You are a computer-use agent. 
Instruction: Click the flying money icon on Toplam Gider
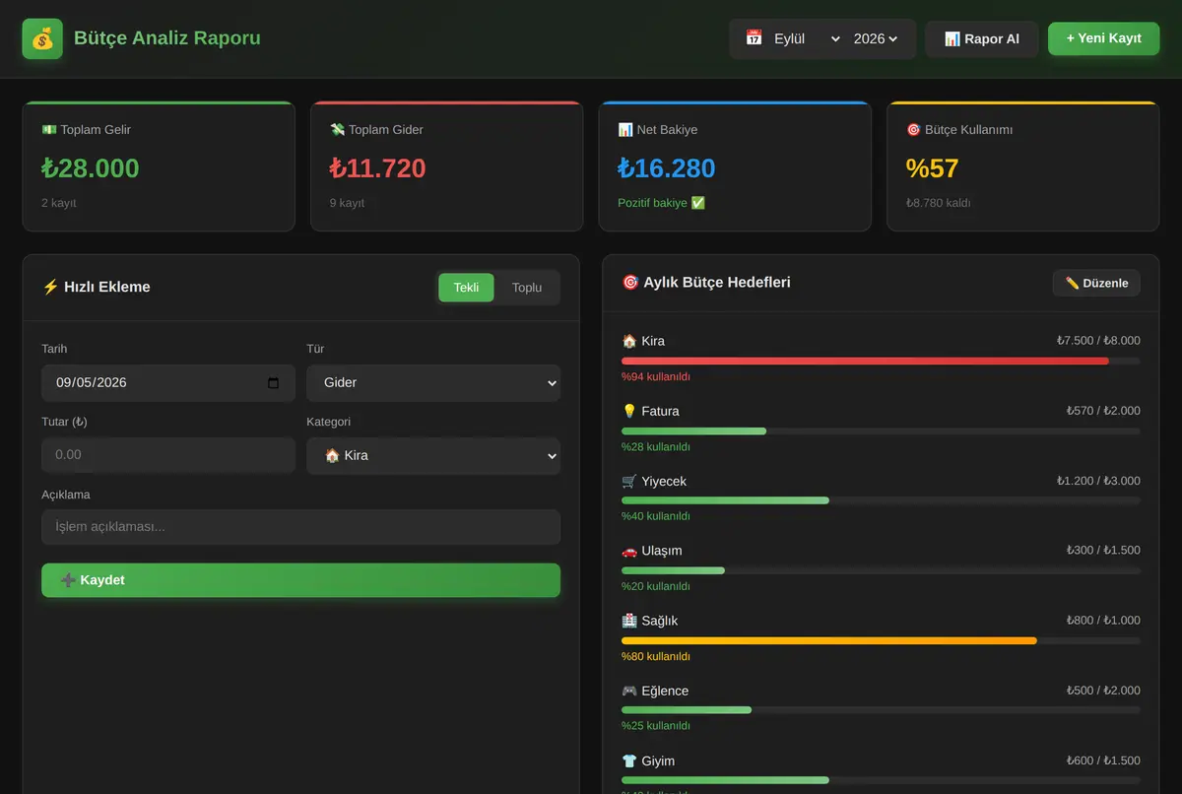click(337, 129)
